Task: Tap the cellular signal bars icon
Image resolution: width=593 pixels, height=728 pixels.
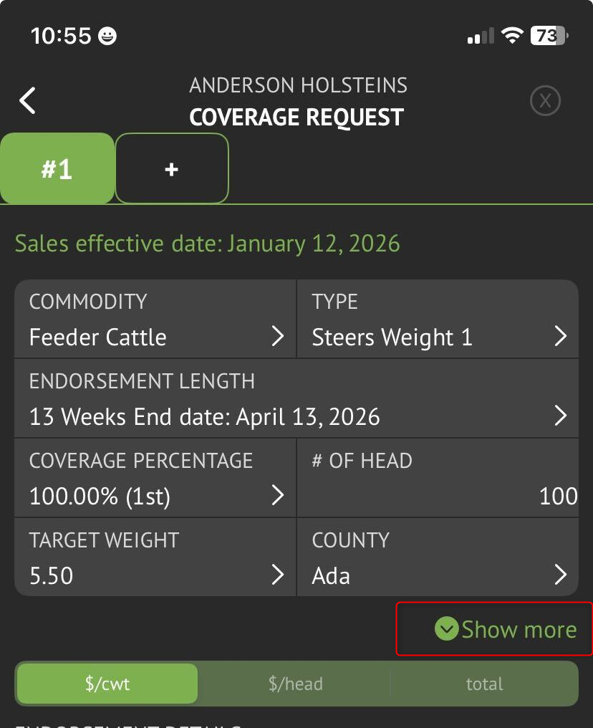Action: click(481, 36)
